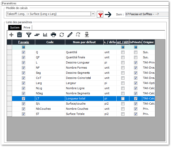
Task: Select the System tab
Action: tap(15, 27)
